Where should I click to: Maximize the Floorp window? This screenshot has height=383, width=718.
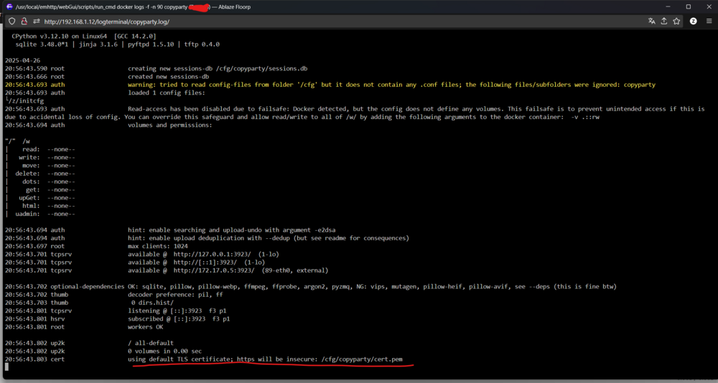pos(689,7)
